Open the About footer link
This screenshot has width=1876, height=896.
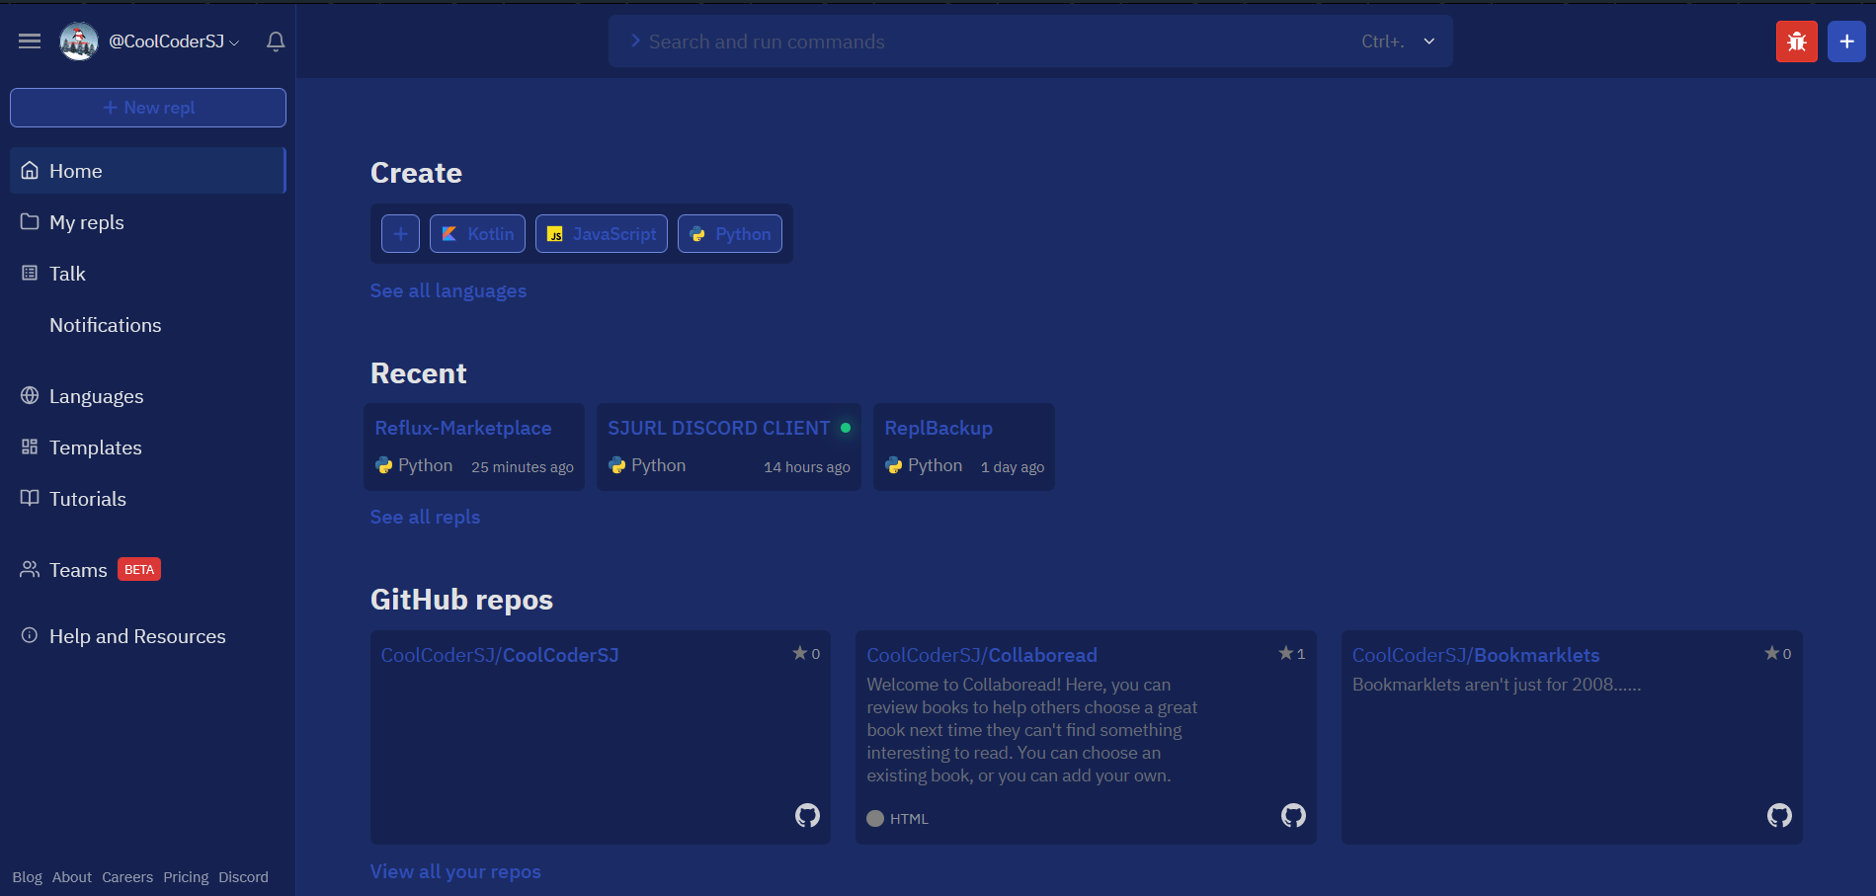pos(72,877)
